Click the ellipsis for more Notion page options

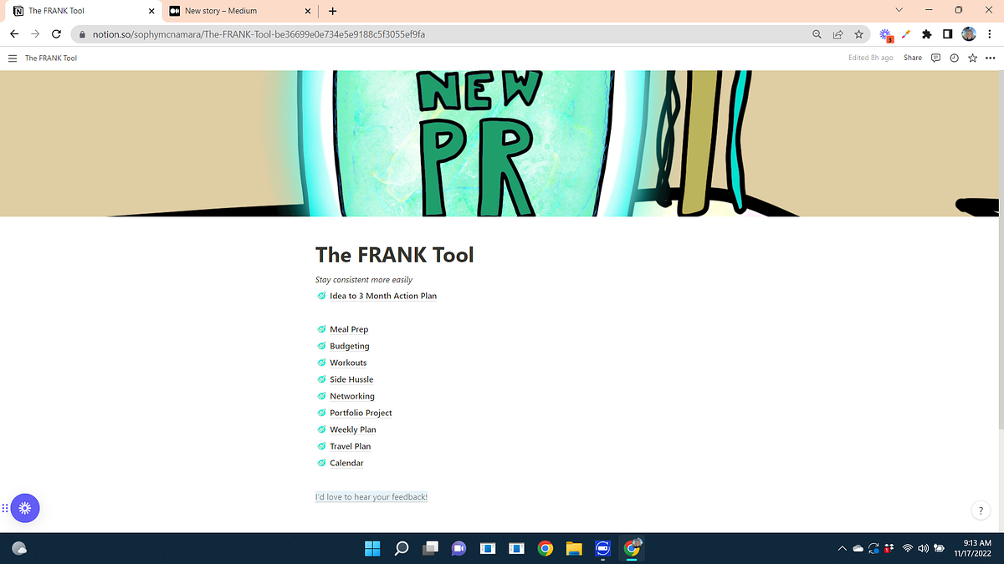pyautogui.click(x=991, y=58)
